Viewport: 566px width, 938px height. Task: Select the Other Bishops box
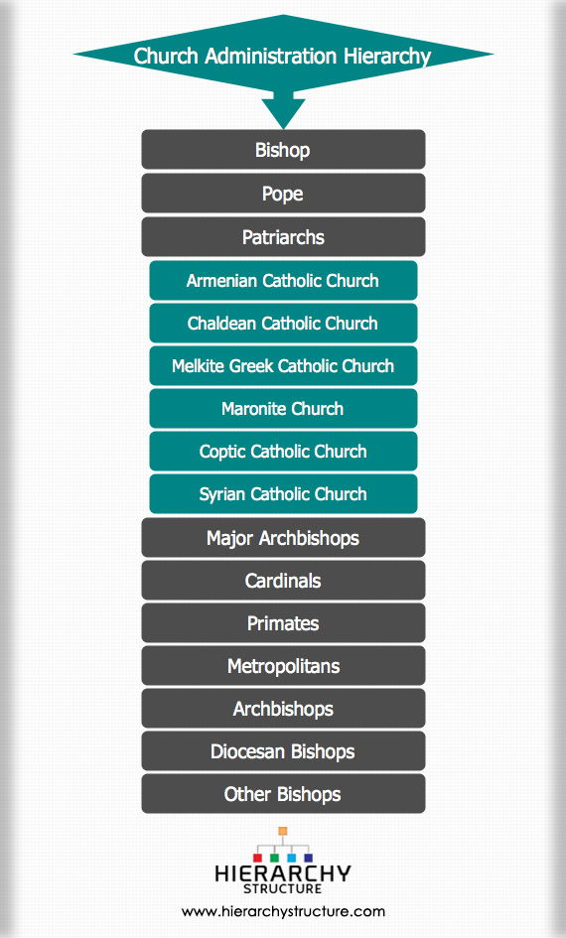click(283, 794)
